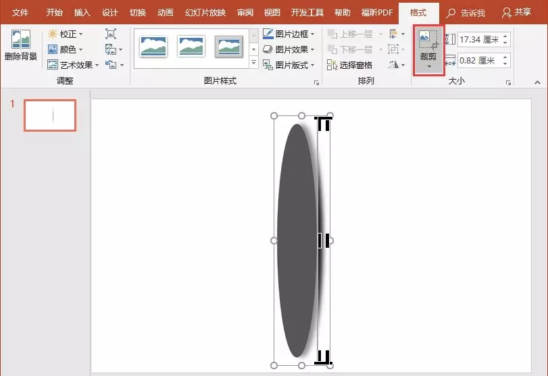
Task: Open the 艺术效果 artistic effects gallery
Action: [x=73, y=65]
